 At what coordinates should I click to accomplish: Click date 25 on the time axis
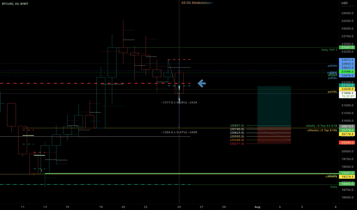point(179,207)
